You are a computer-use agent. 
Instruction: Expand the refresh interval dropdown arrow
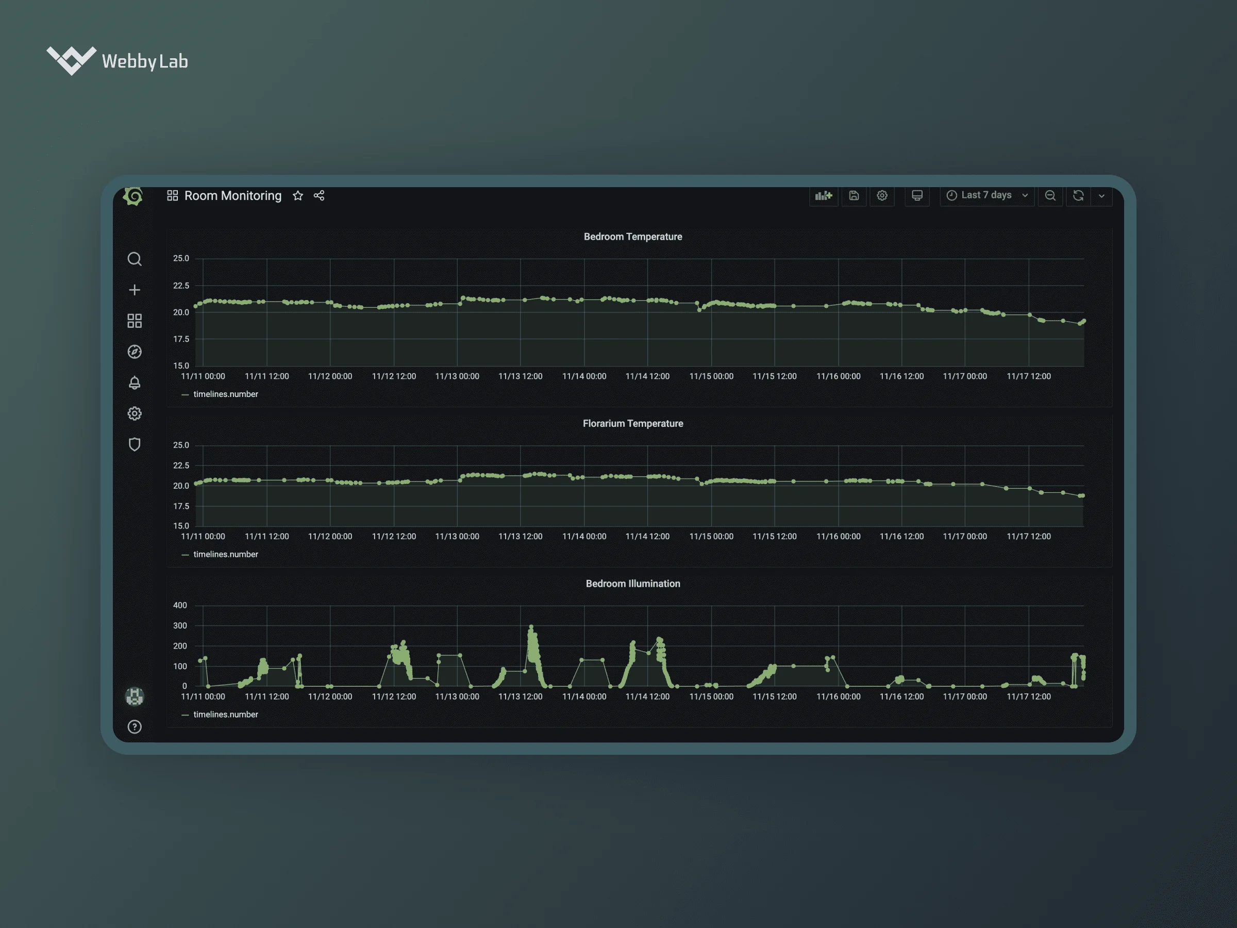point(1101,196)
